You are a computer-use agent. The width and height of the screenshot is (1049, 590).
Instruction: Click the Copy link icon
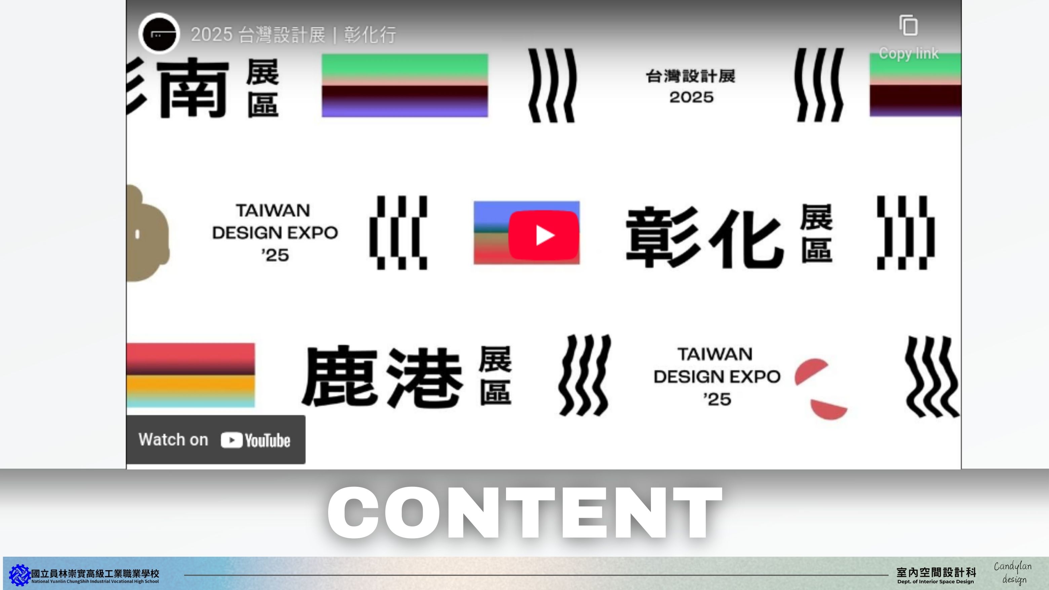tap(908, 26)
